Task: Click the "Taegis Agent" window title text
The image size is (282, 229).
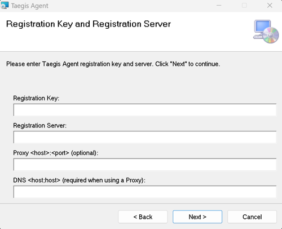Action: click(30, 6)
